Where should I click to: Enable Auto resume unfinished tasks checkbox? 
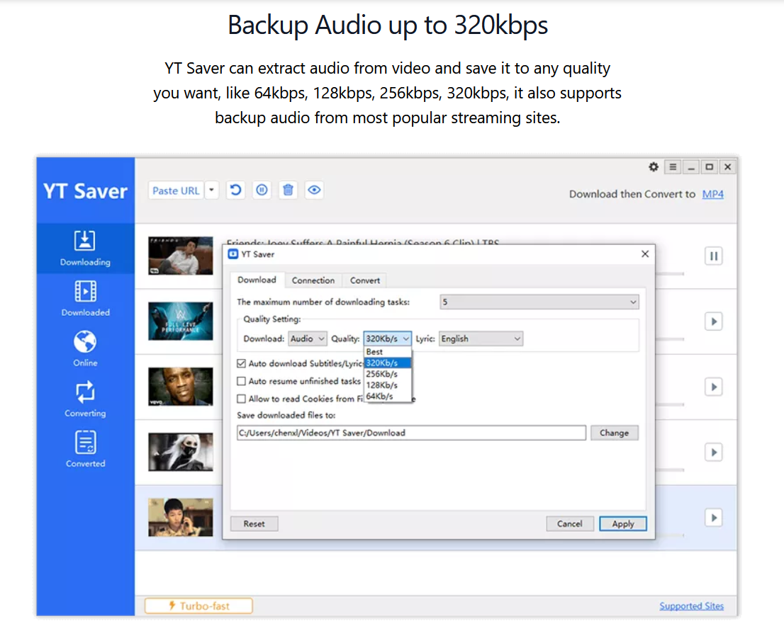click(x=242, y=381)
